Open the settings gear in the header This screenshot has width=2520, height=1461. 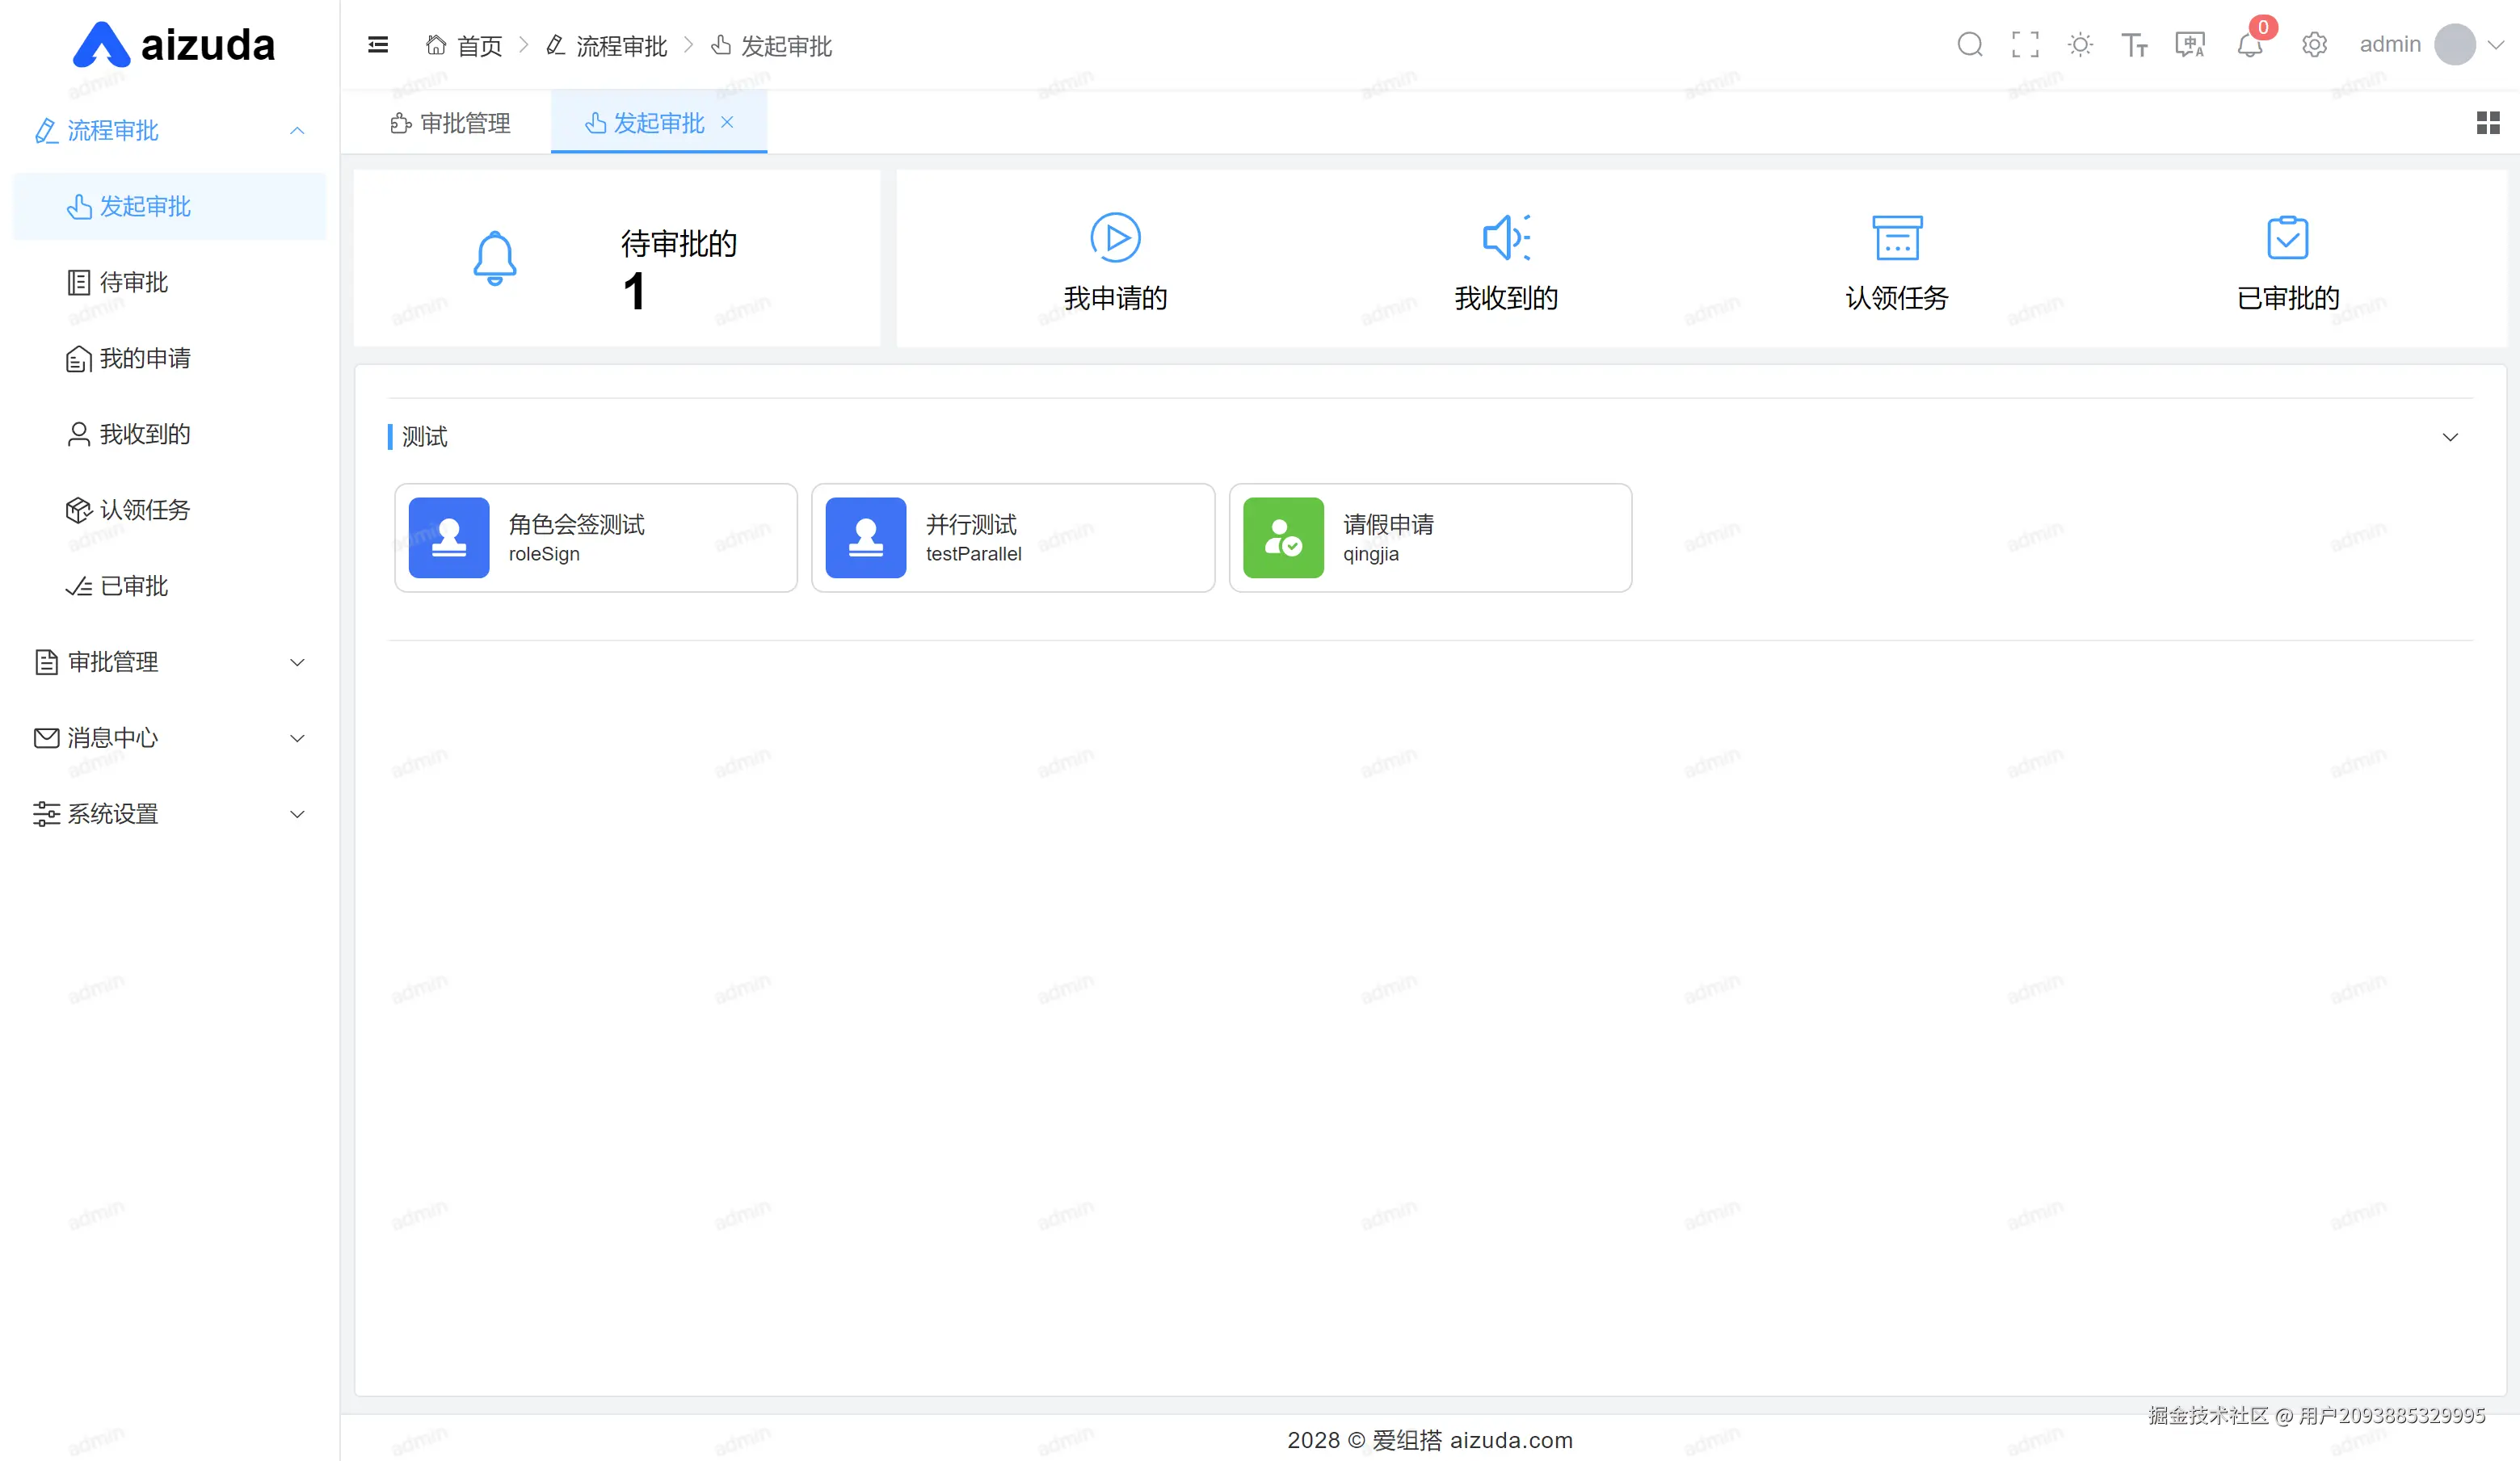tap(2314, 45)
